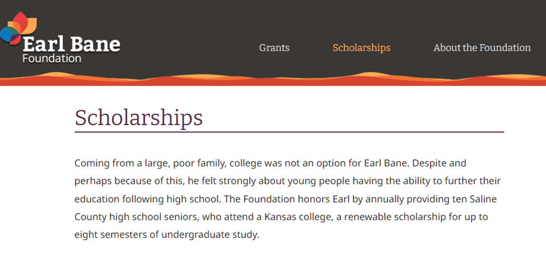Viewport: 546px width, 255px height.
Task: Click the word "Despite" in the paragraph
Action: 427,164
